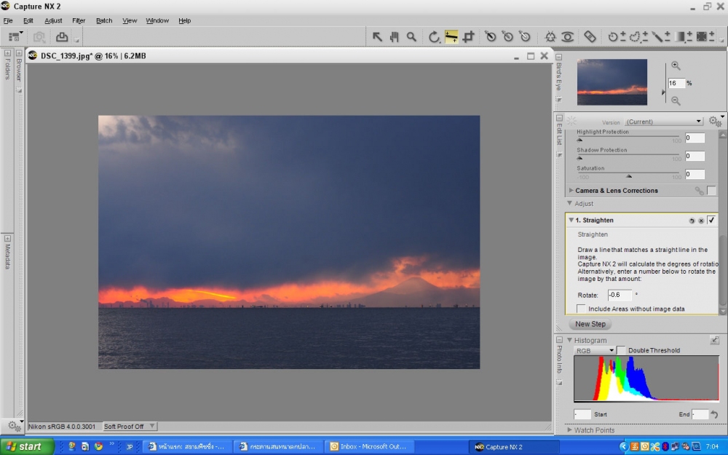This screenshot has height=455, width=728.
Task: Click the Rotate tool in toolbar
Action: 434,36
